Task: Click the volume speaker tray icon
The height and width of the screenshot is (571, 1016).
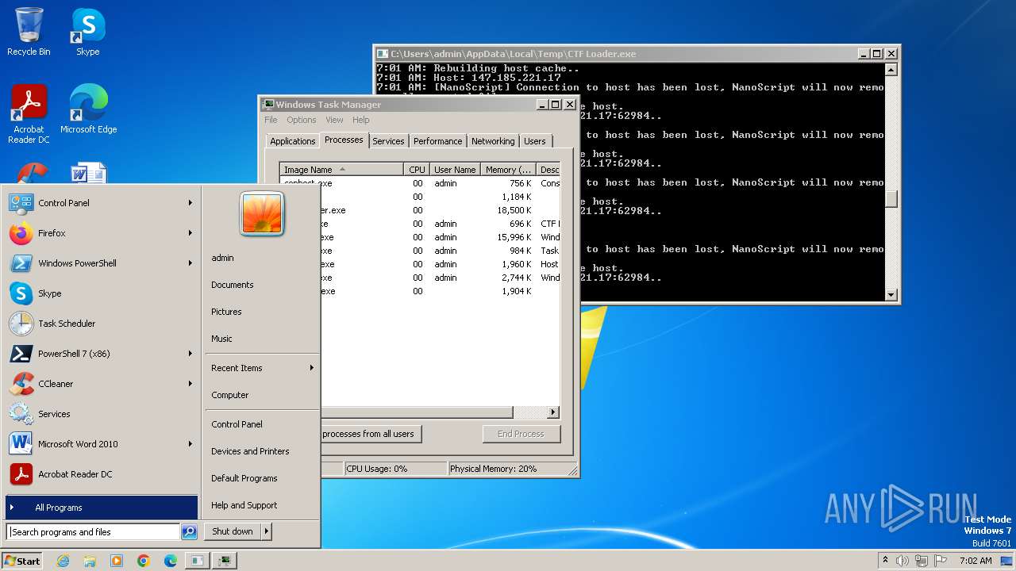Action: (902, 561)
